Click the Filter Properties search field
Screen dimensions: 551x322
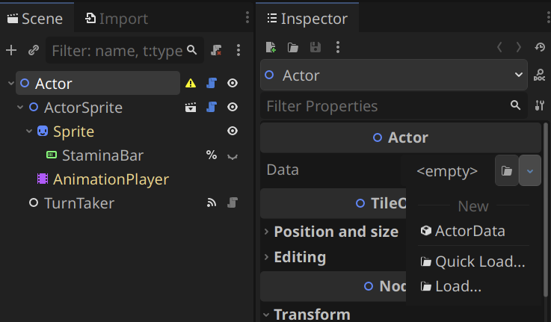(x=385, y=106)
